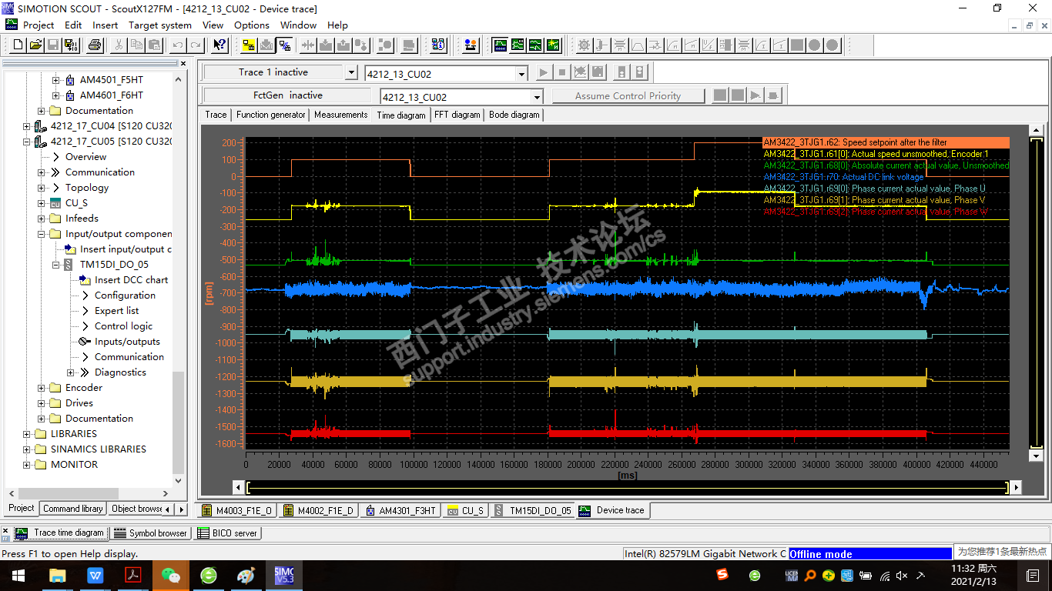Click the function generator start arrow icon
The height and width of the screenshot is (591, 1052).
755,95
